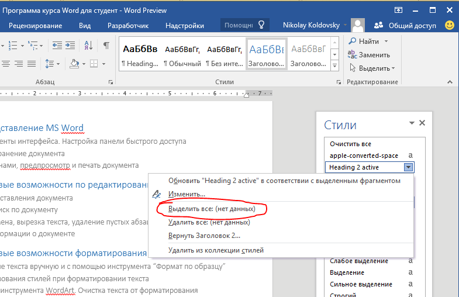Sort text alphabetically
This screenshot has width=459, height=297.
tap(88, 46)
